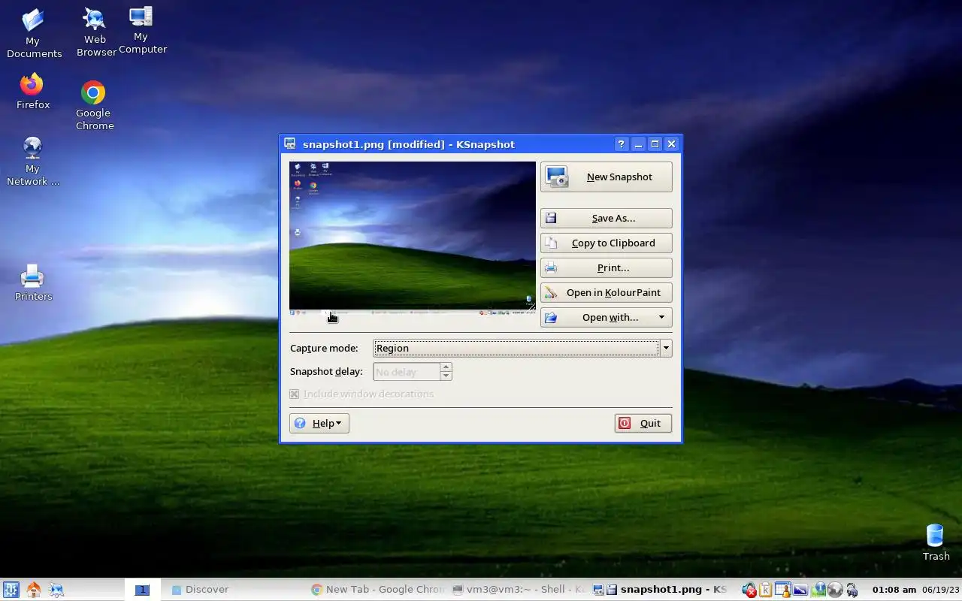Click the Open with button

click(606, 317)
